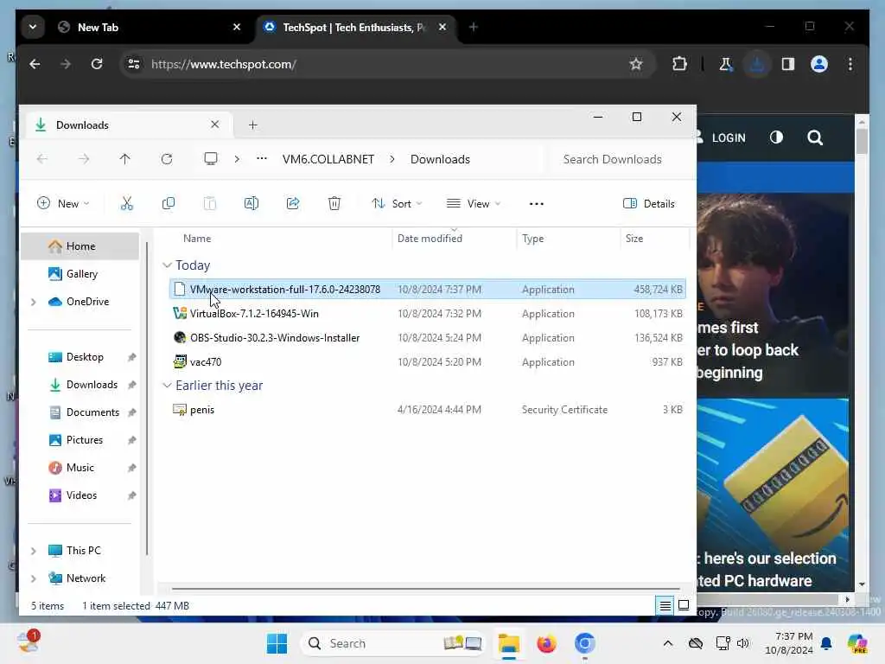
Task: Click the TechSpot search magnifier icon
Action: point(814,137)
